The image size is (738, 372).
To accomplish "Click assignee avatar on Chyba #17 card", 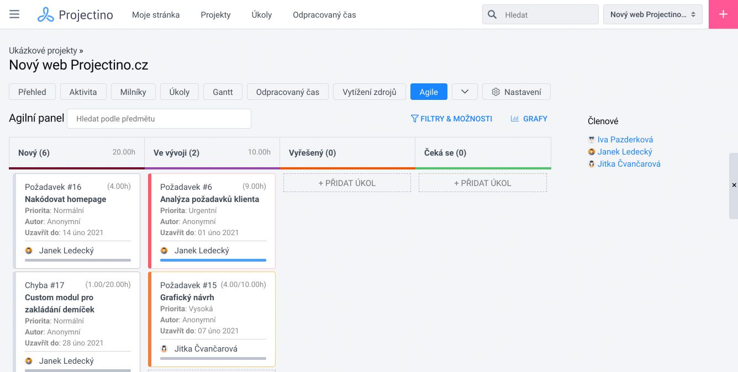I will click(29, 361).
